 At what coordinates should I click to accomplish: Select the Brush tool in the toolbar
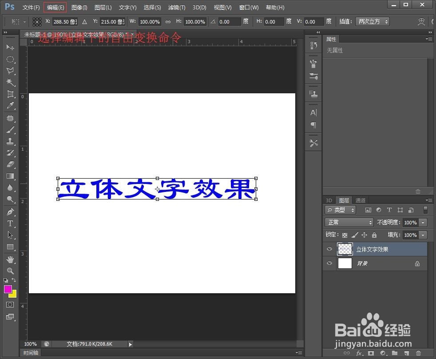(x=11, y=129)
